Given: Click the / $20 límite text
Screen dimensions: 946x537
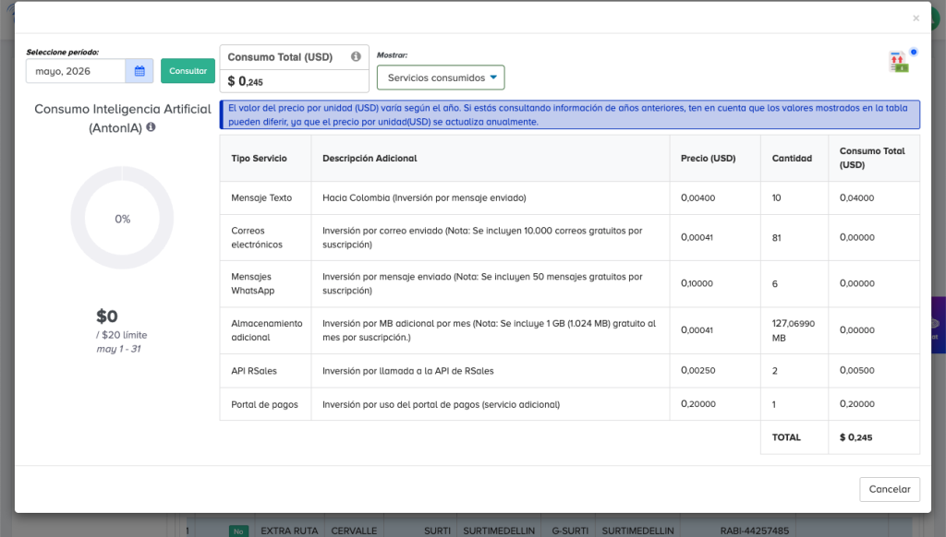Looking at the screenshot, I should [x=121, y=335].
